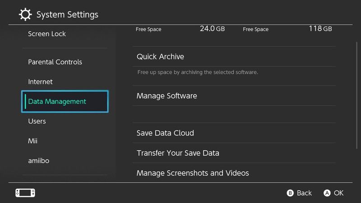Viewport: 361px width, 203px height.
Task: Select Mii in the sidebar
Action: click(32, 141)
